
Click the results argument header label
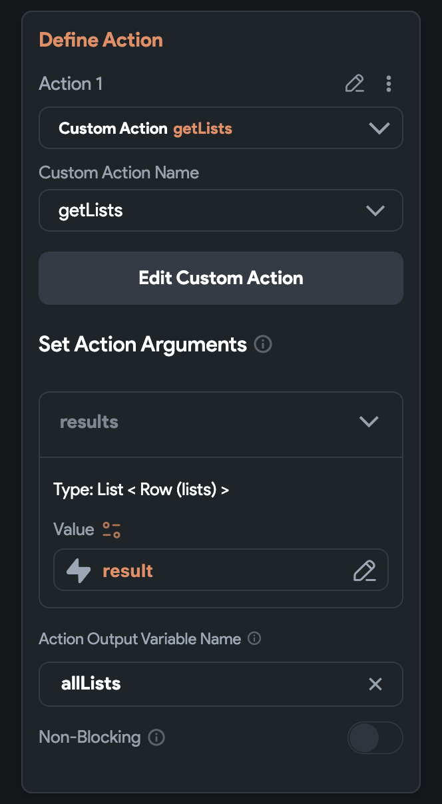[x=89, y=422]
